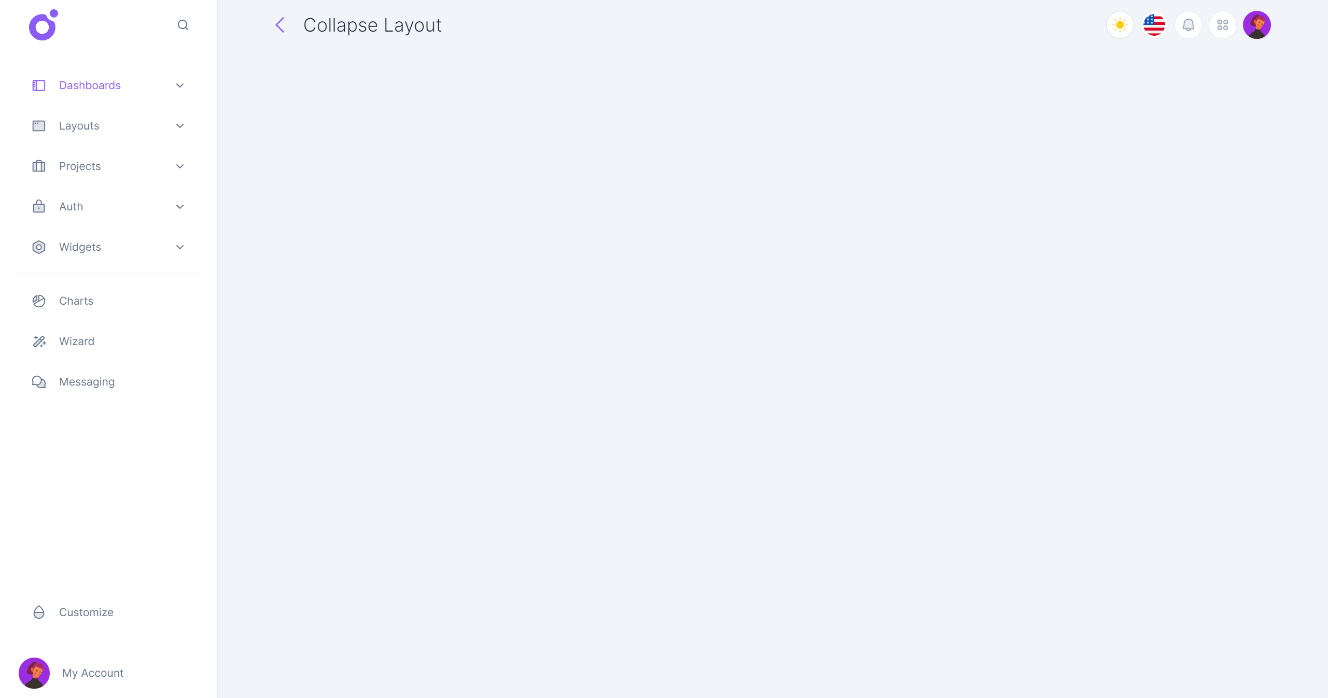Expand the Layouts chevron
Image resolution: width=1328 pixels, height=698 pixels.
[x=180, y=126]
